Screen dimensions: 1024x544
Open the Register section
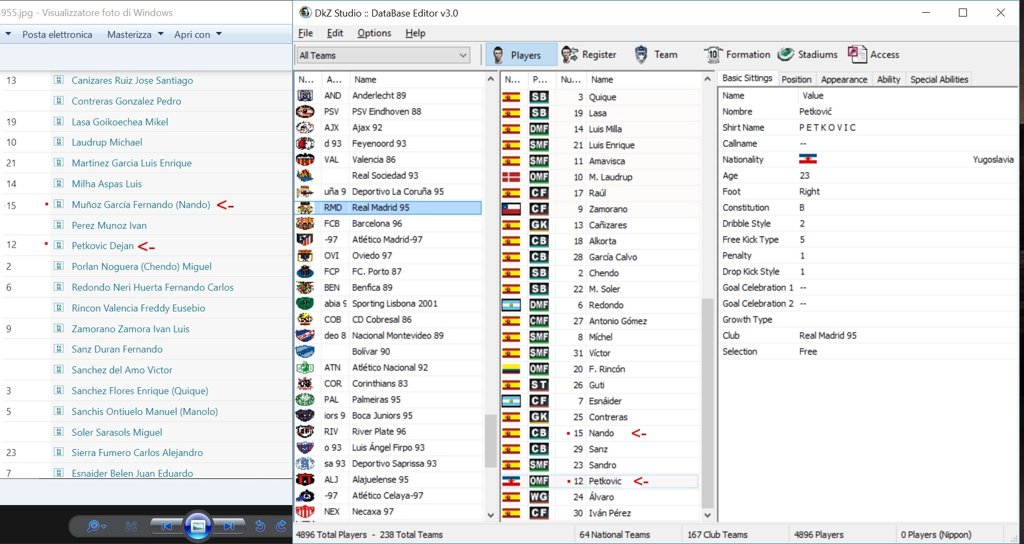(589, 54)
